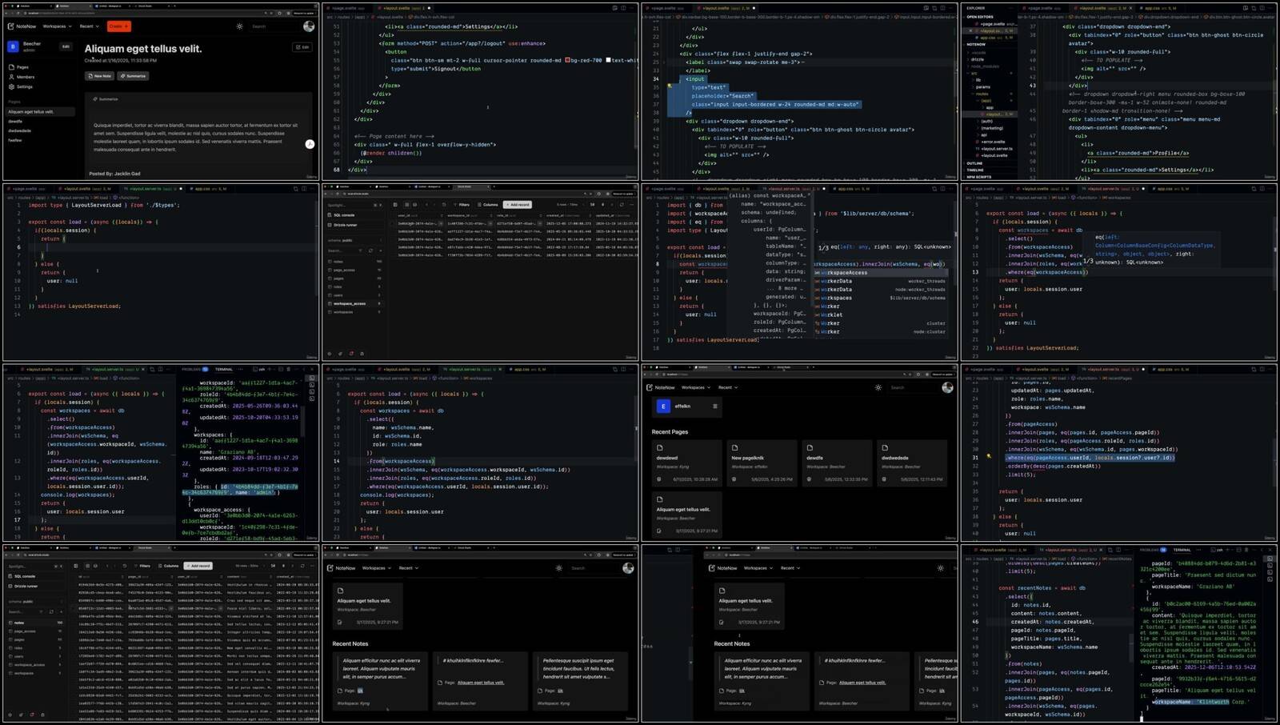Expand OPEN EDITORS section in Explorer

pyautogui.click(x=980, y=16)
